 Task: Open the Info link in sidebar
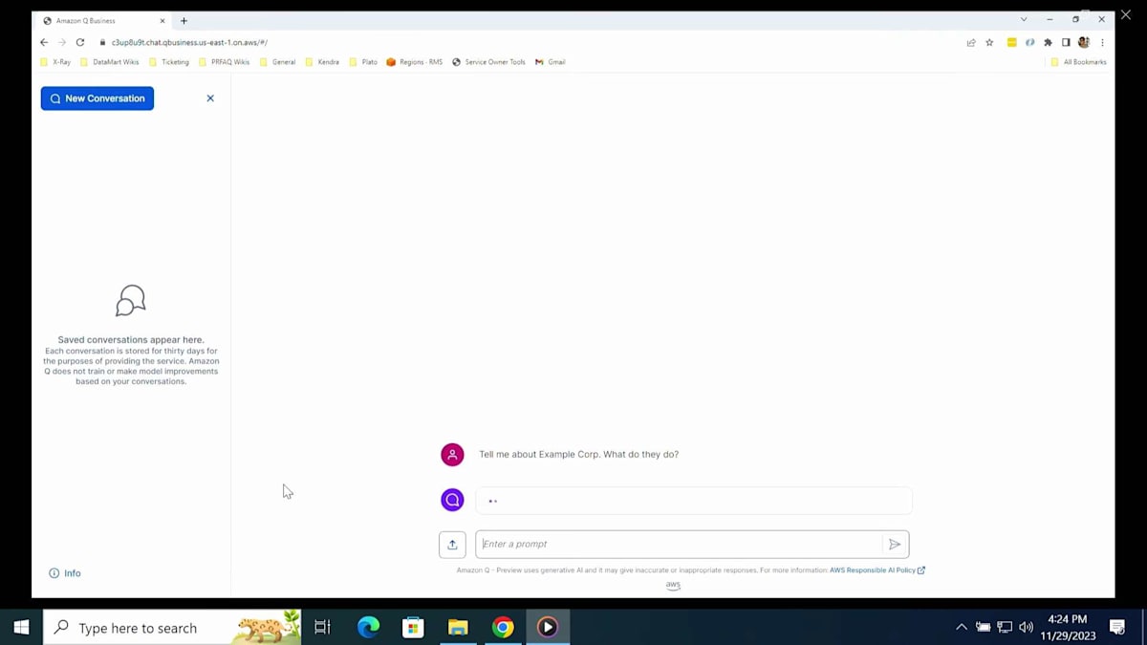[65, 573]
